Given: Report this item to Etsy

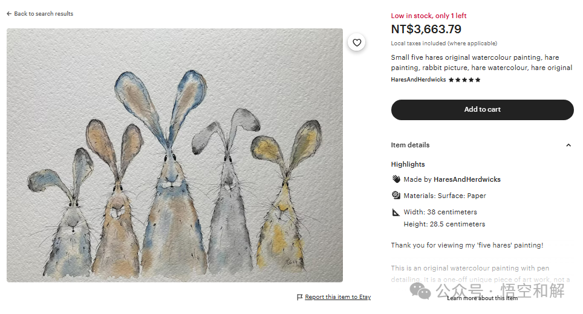Looking at the screenshot, I should coord(337,297).
